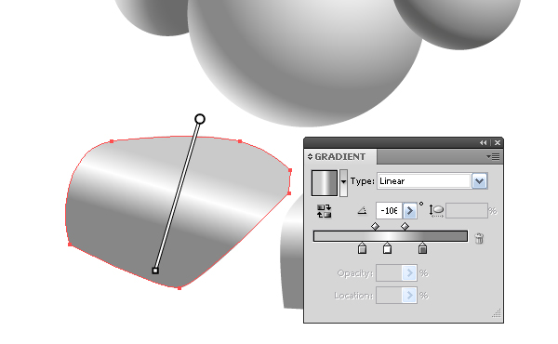Image resolution: width=558 pixels, height=344 pixels.
Task: Click the aspect ratio icon
Action: coord(436,211)
